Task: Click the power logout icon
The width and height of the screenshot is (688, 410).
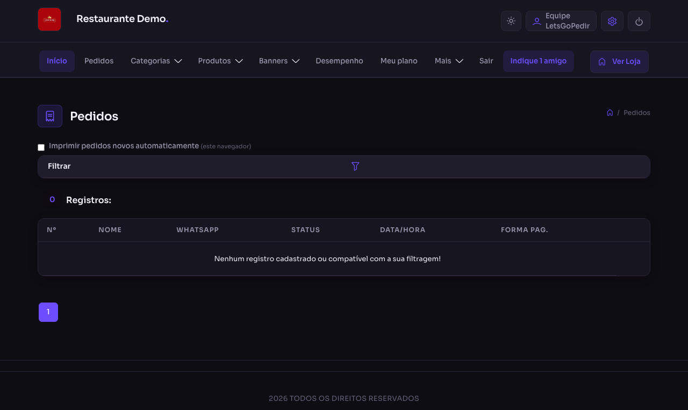Action: coord(639,21)
